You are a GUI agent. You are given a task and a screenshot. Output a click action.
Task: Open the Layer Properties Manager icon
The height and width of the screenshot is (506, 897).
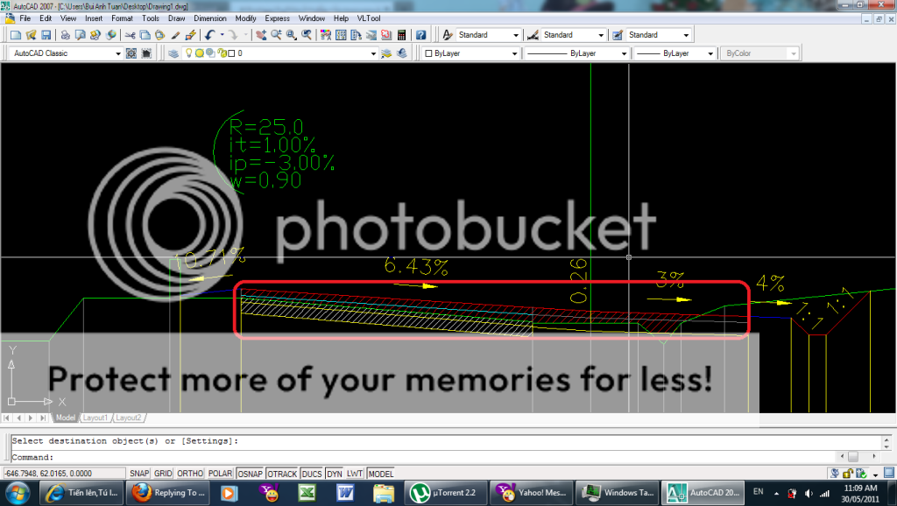[x=173, y=53]
